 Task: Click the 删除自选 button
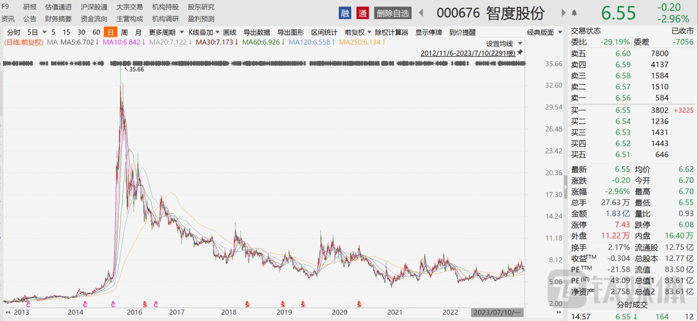point(392,13)
